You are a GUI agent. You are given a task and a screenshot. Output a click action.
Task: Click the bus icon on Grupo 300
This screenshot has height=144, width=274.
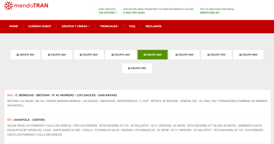[81, 55]
